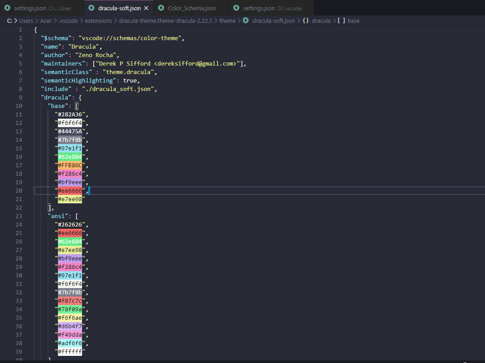Click the maintainers email string
485x363 pixels.
pos(168,63)
